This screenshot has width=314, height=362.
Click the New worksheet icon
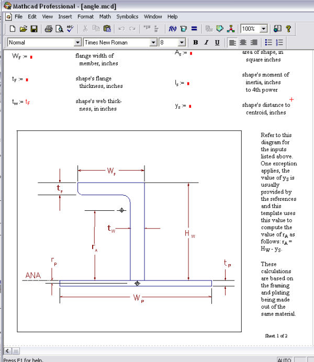13,29
